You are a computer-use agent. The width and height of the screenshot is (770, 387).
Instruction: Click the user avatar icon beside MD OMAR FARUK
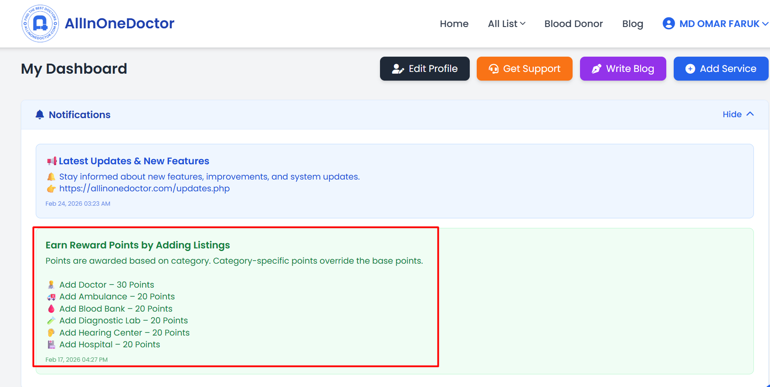(668, 24)
